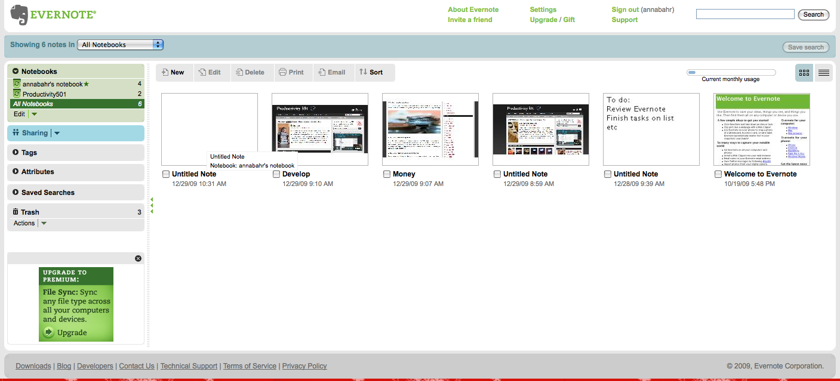Switch to list view
840x381 pixels.
click(x=823, y=73)
